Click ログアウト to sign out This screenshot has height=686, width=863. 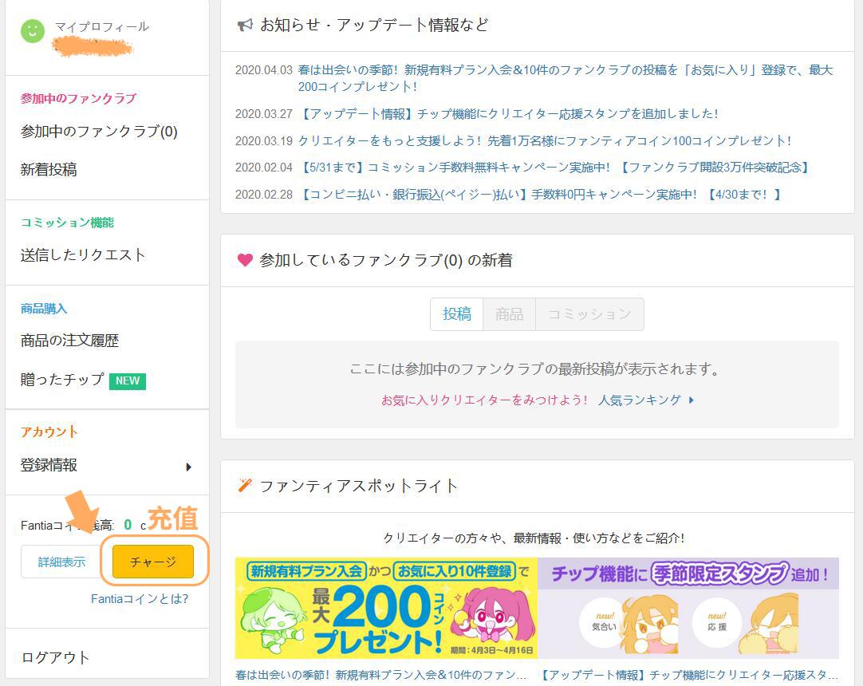55,657
